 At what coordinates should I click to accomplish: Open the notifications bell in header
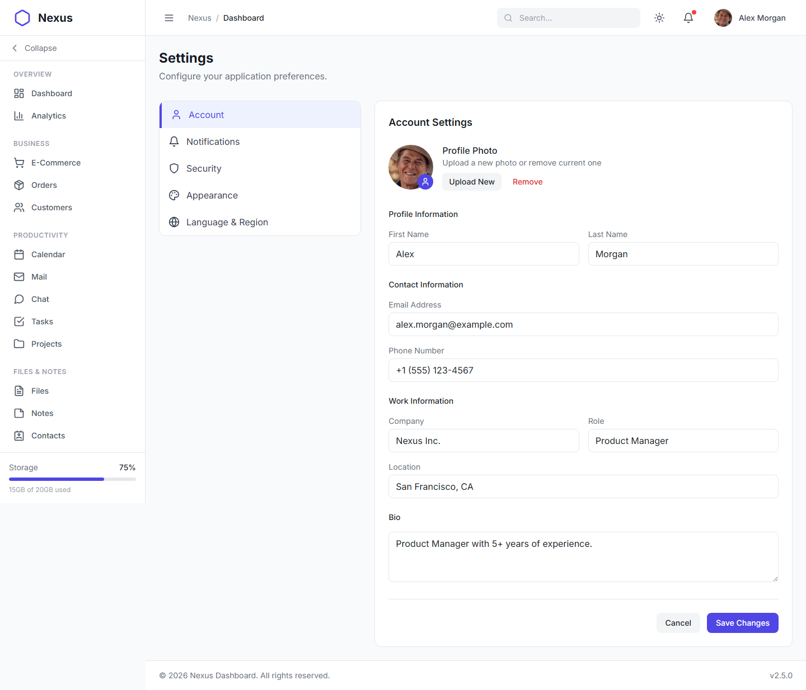click(688, 18)
